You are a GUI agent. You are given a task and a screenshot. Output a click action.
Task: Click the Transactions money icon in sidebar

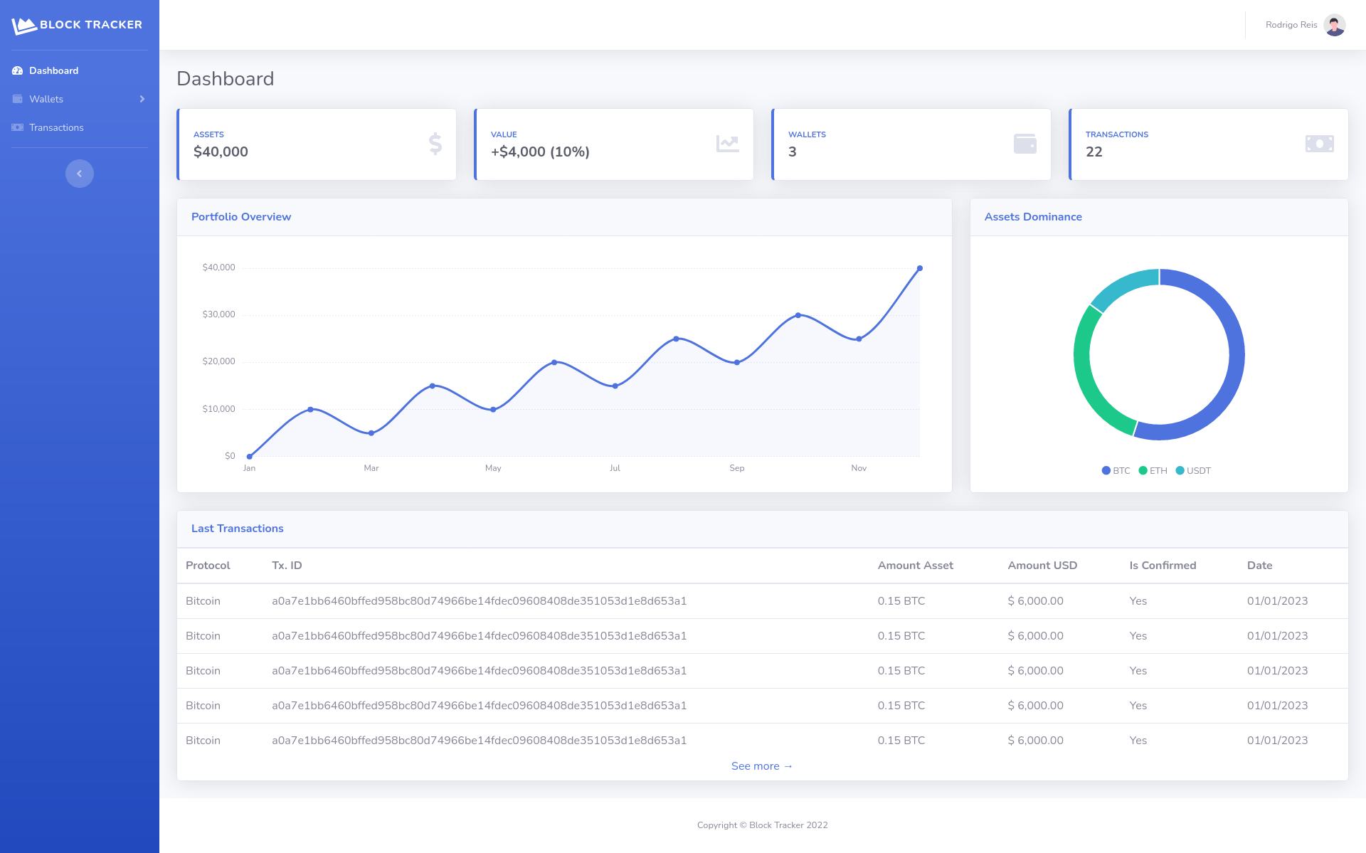[18, 127]
